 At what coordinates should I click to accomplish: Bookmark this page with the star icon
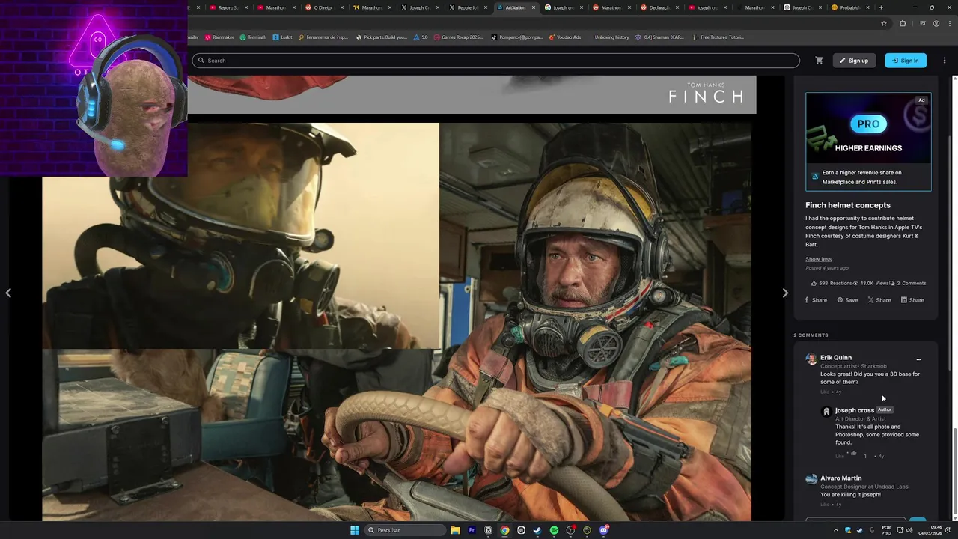point(884,23)
